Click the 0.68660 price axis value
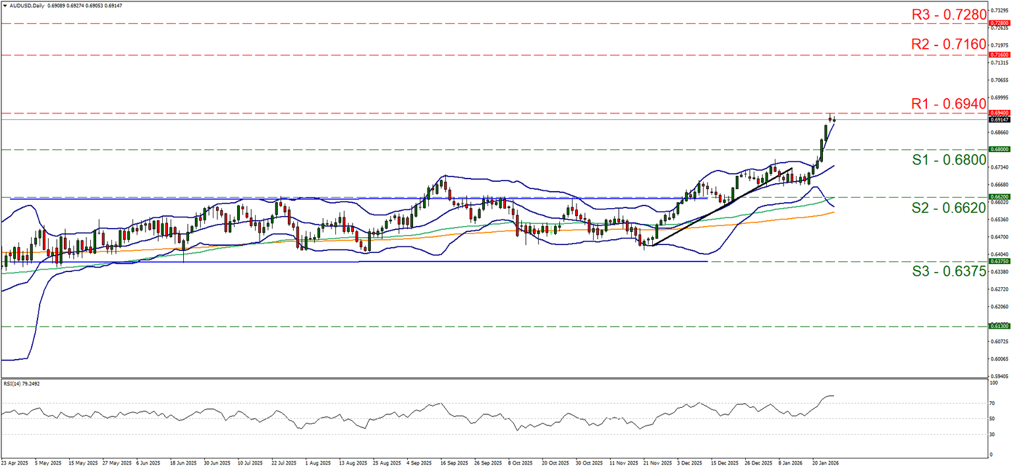This screenshot has height=469, width=1012. (x=1000, y=132)
